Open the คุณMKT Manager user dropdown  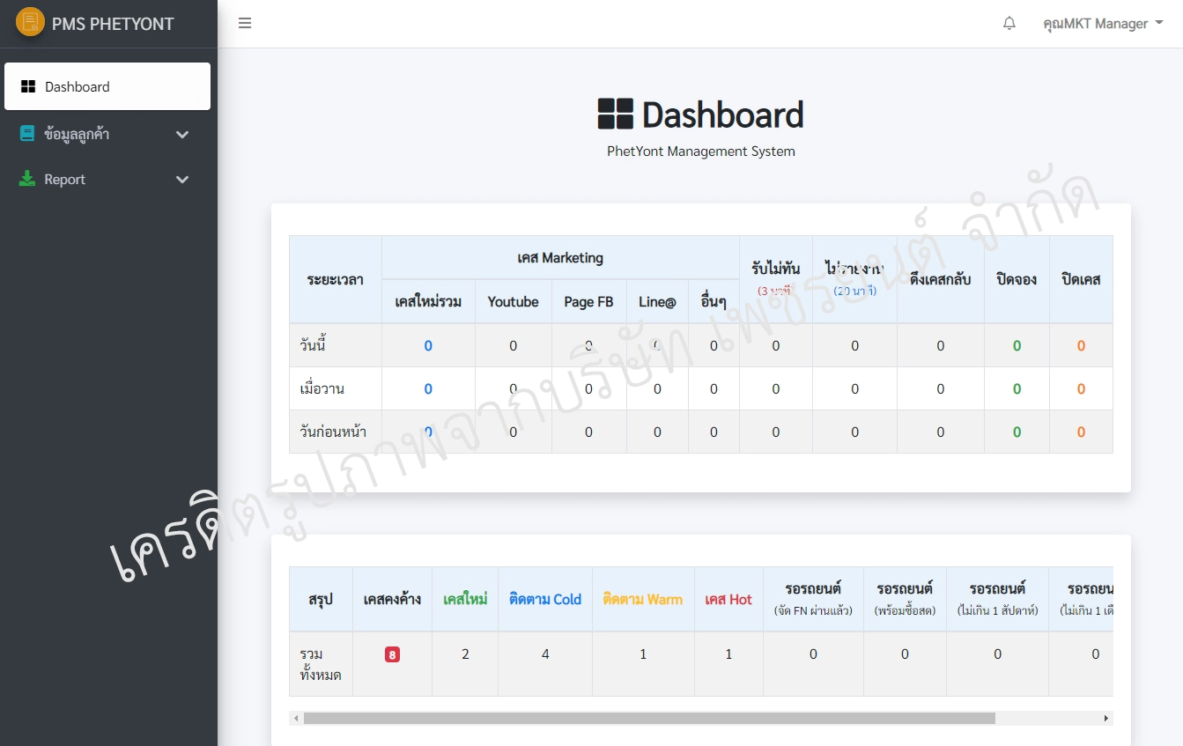(x=1103, y=24)
